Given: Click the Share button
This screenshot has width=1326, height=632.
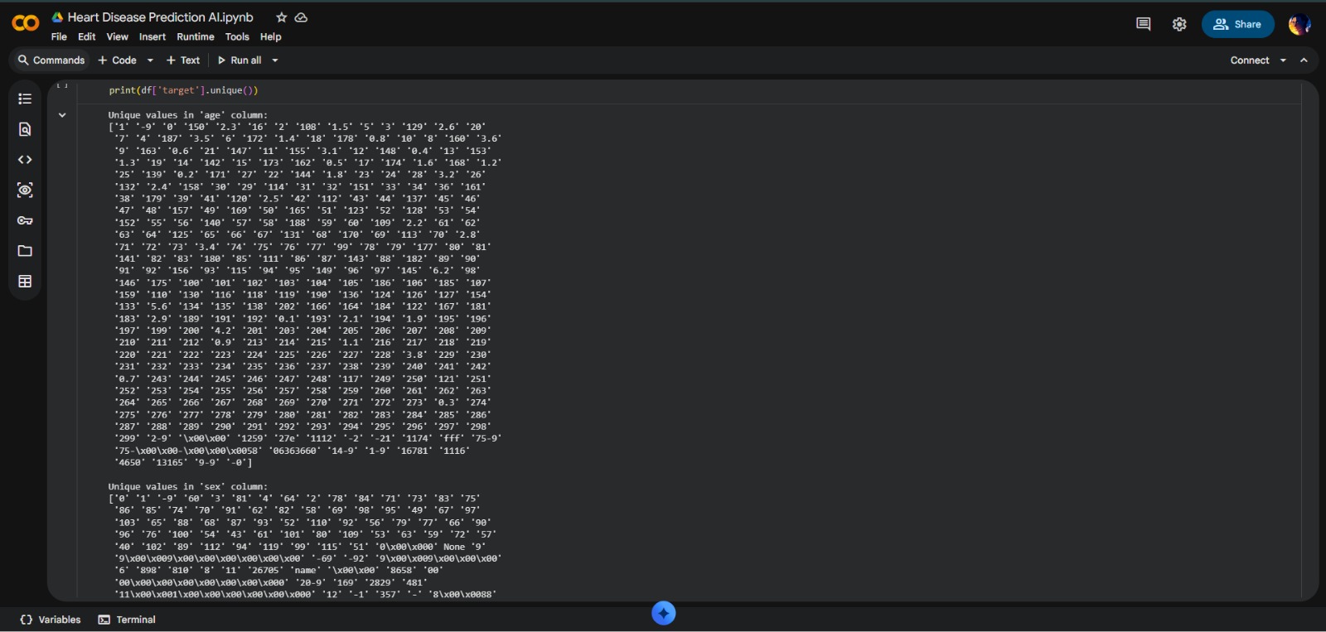Looking at the screenshot, I should point(1237,24).
